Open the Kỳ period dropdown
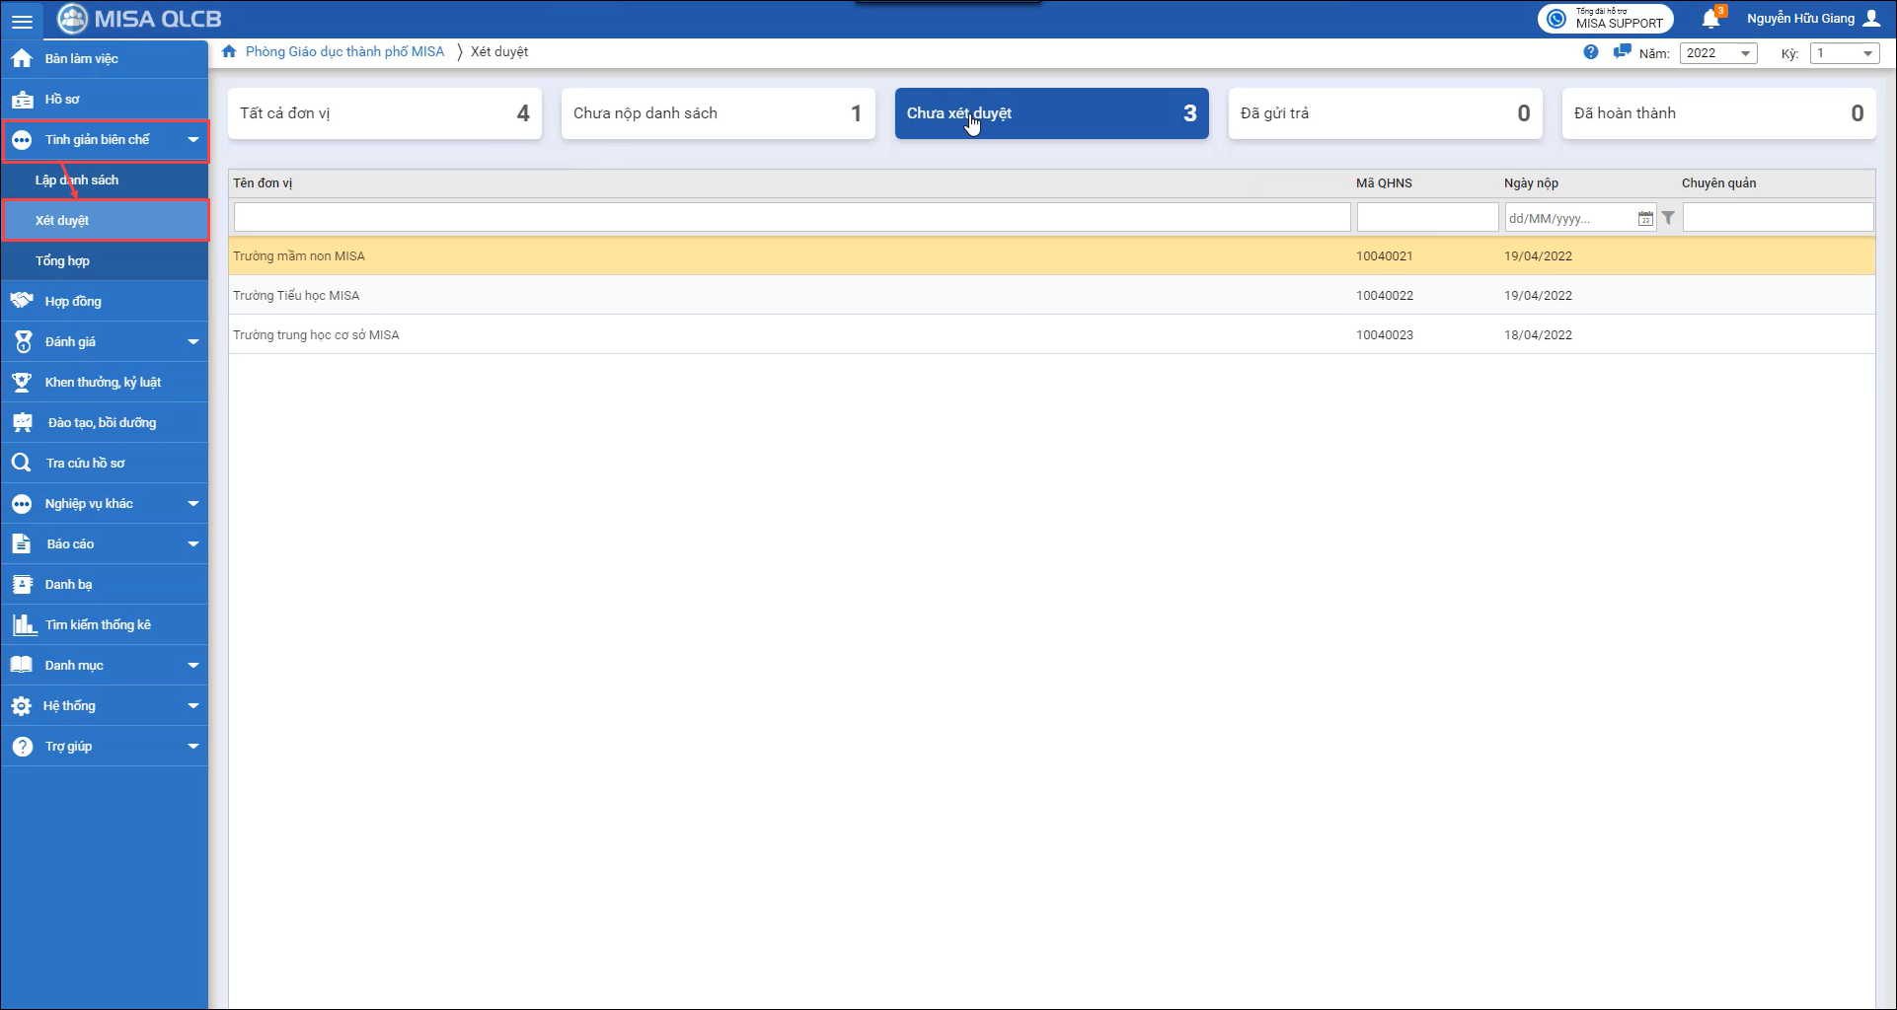 (1843, 53)
